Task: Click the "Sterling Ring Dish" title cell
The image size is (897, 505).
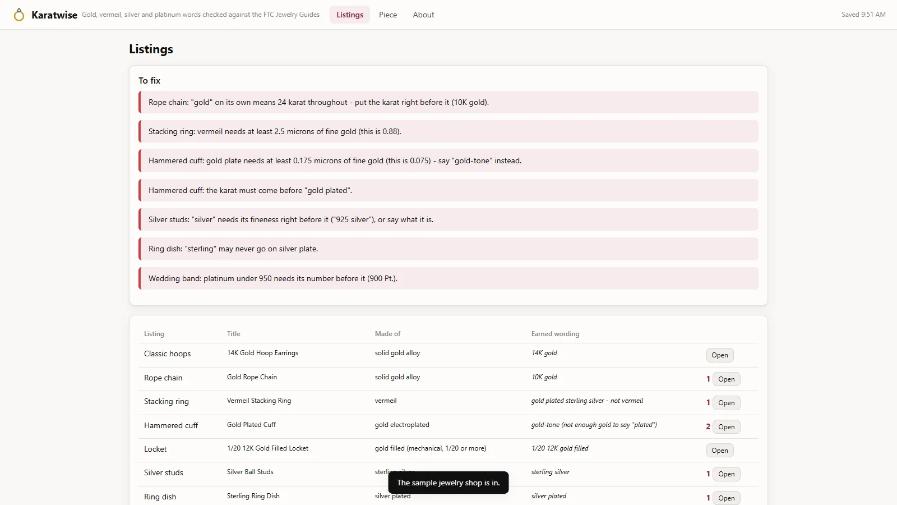Action: point(253,496)
